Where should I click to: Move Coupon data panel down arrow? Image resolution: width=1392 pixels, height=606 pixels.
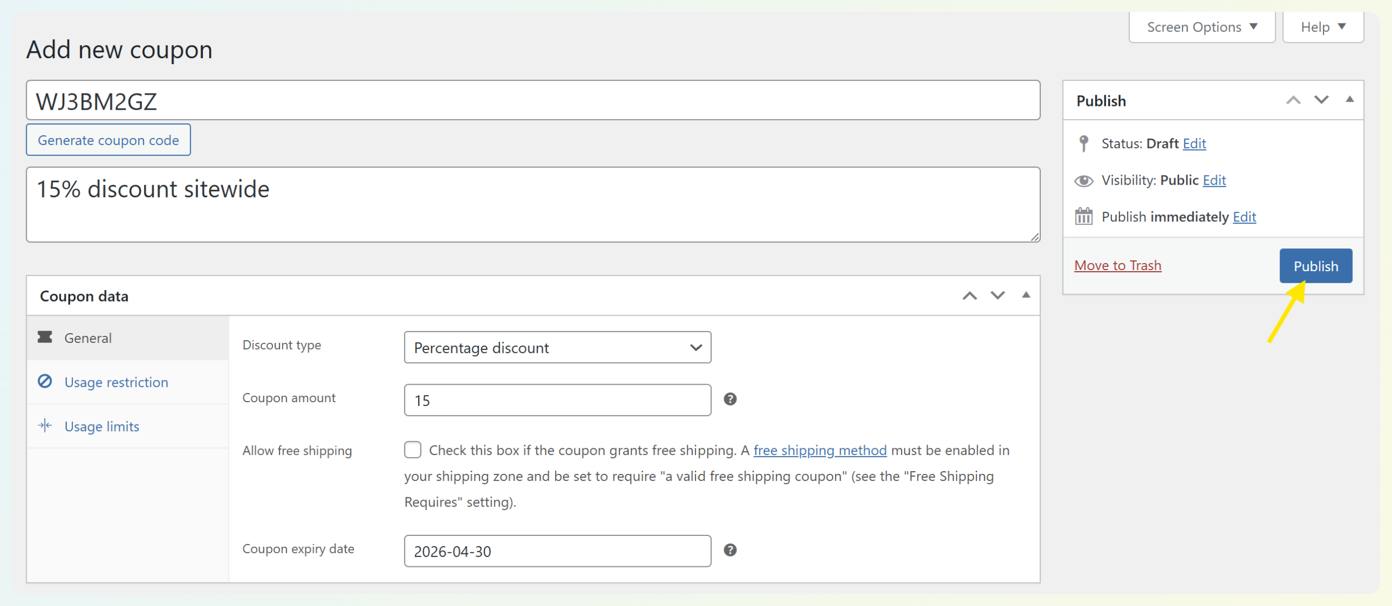click(997, 296)
